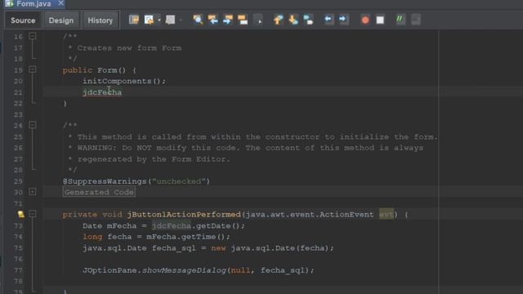Click jButton1ActionPerformed method name
Viewport: 523px width, 294px height.
click(x=184, y=214)
